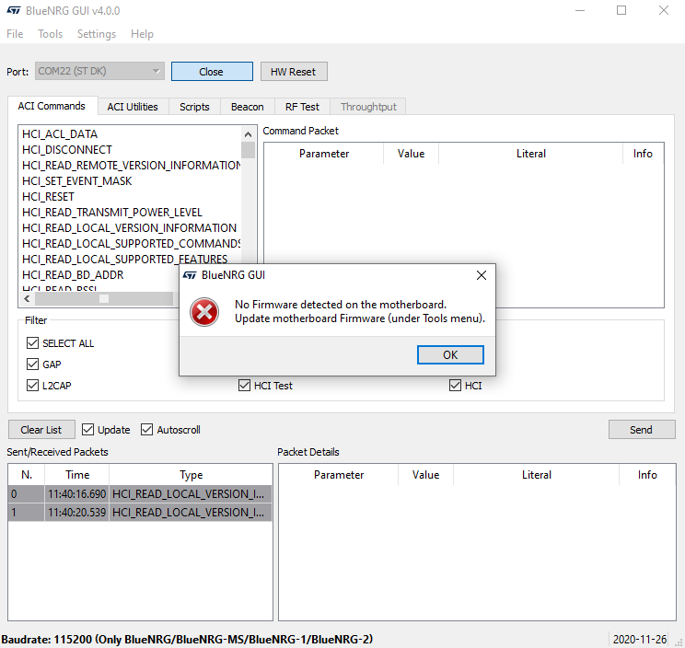Click Command Packet Info column header
The width and height of the screenshot is (685, 648).
click(x=643, y=154)
